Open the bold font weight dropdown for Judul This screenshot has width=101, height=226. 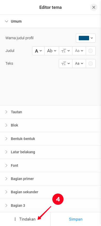tap(38, 51)
